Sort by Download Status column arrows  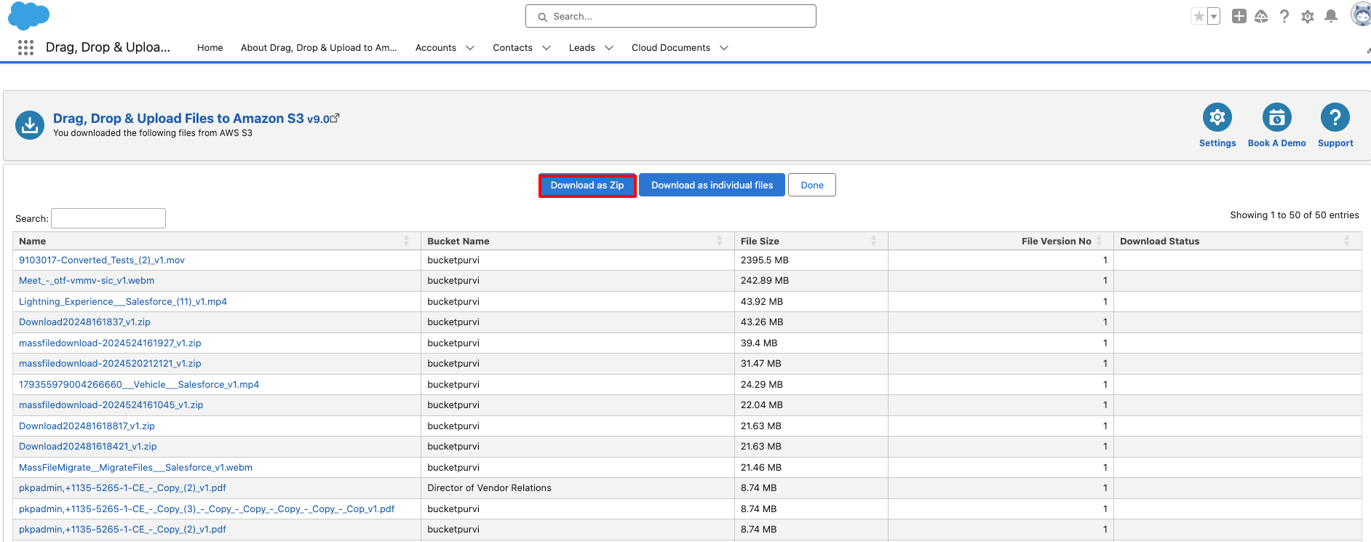coord(1347,241)
